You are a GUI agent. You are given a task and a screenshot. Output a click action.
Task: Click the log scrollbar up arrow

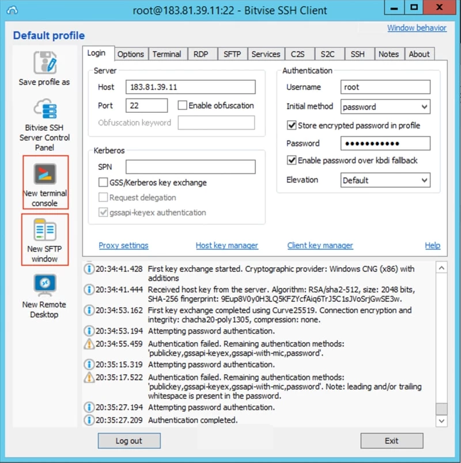click(441, 268)
